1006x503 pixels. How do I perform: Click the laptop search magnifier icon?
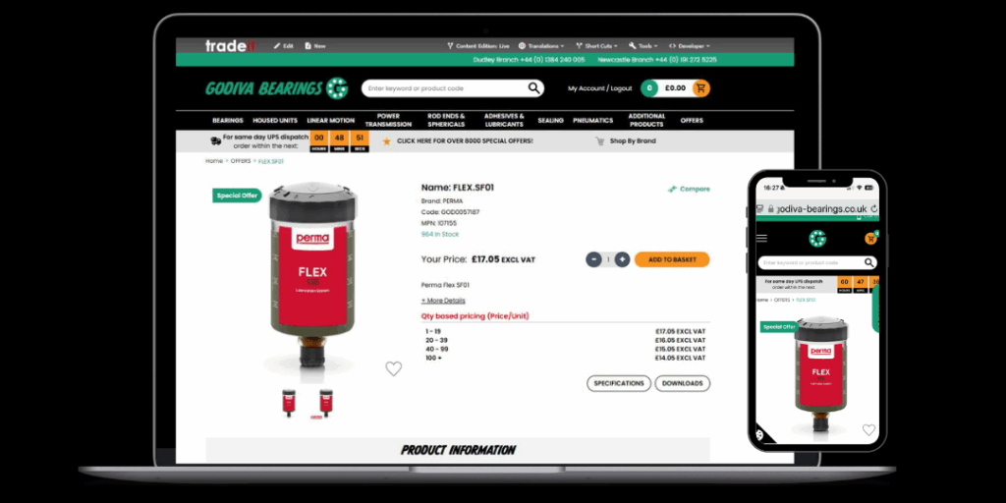(533, 88)
